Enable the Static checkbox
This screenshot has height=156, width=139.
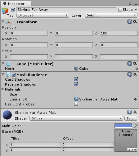[x=120, y=10]
